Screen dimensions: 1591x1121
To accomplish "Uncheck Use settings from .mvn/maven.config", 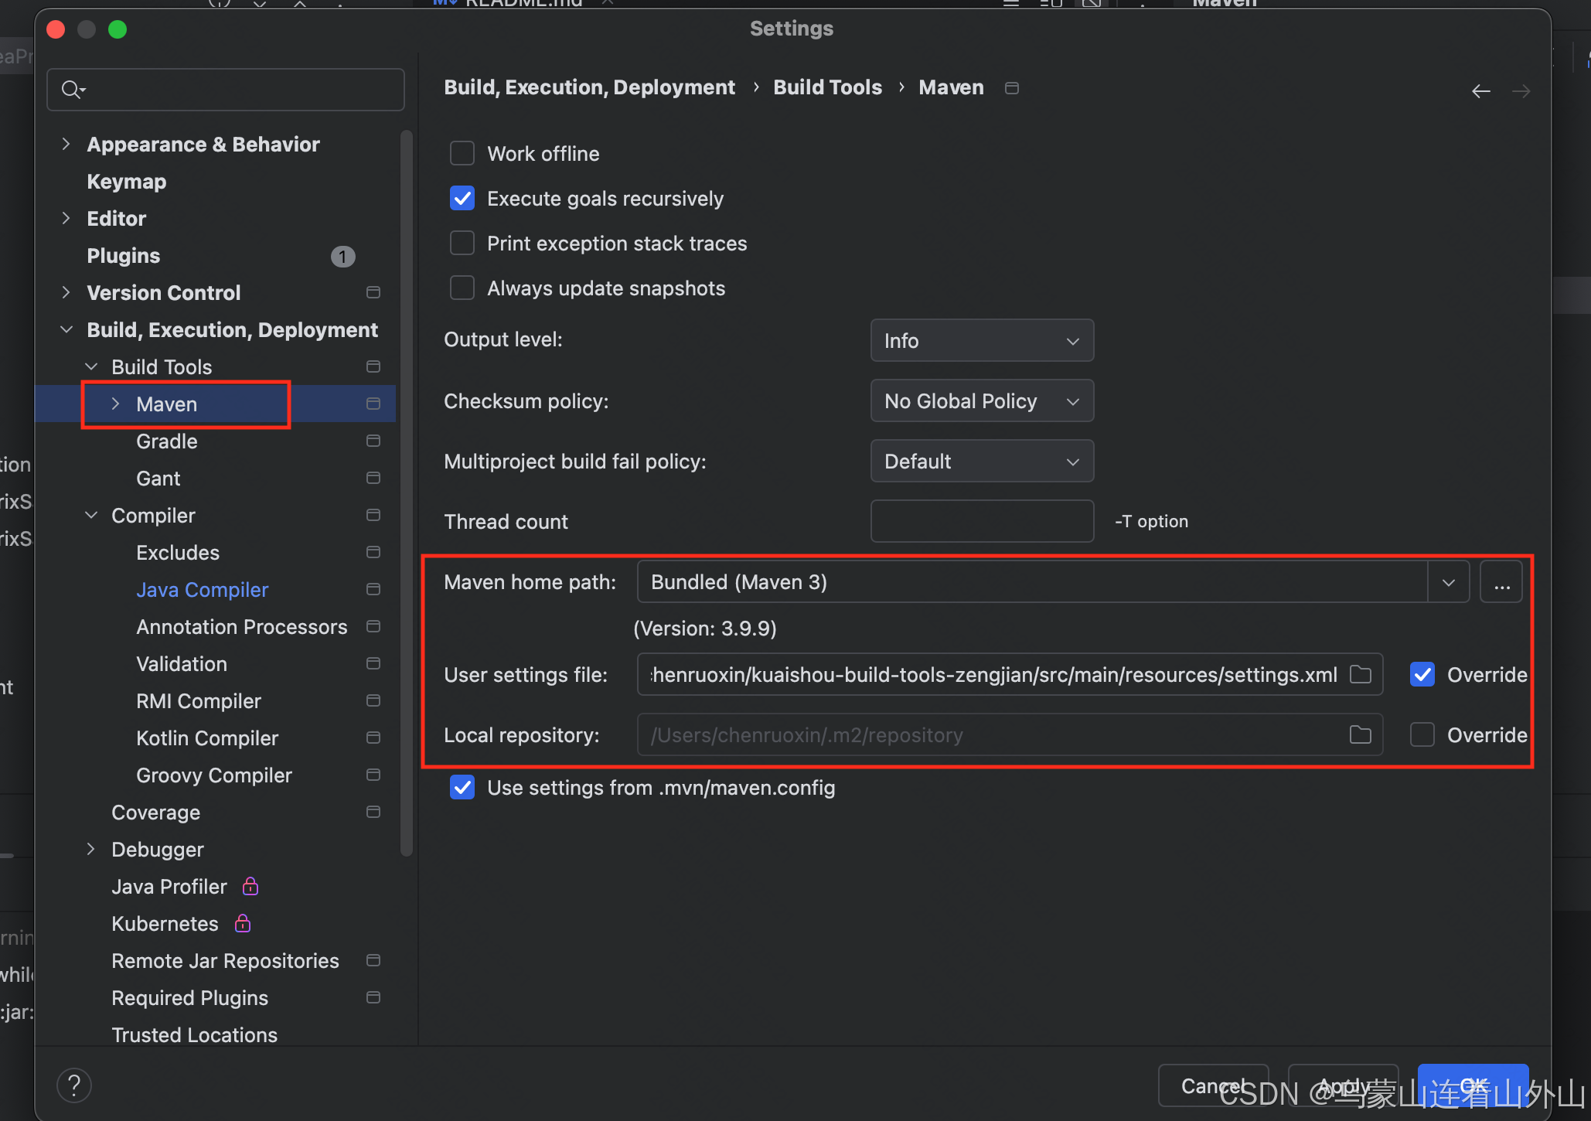I will (462, 787).
